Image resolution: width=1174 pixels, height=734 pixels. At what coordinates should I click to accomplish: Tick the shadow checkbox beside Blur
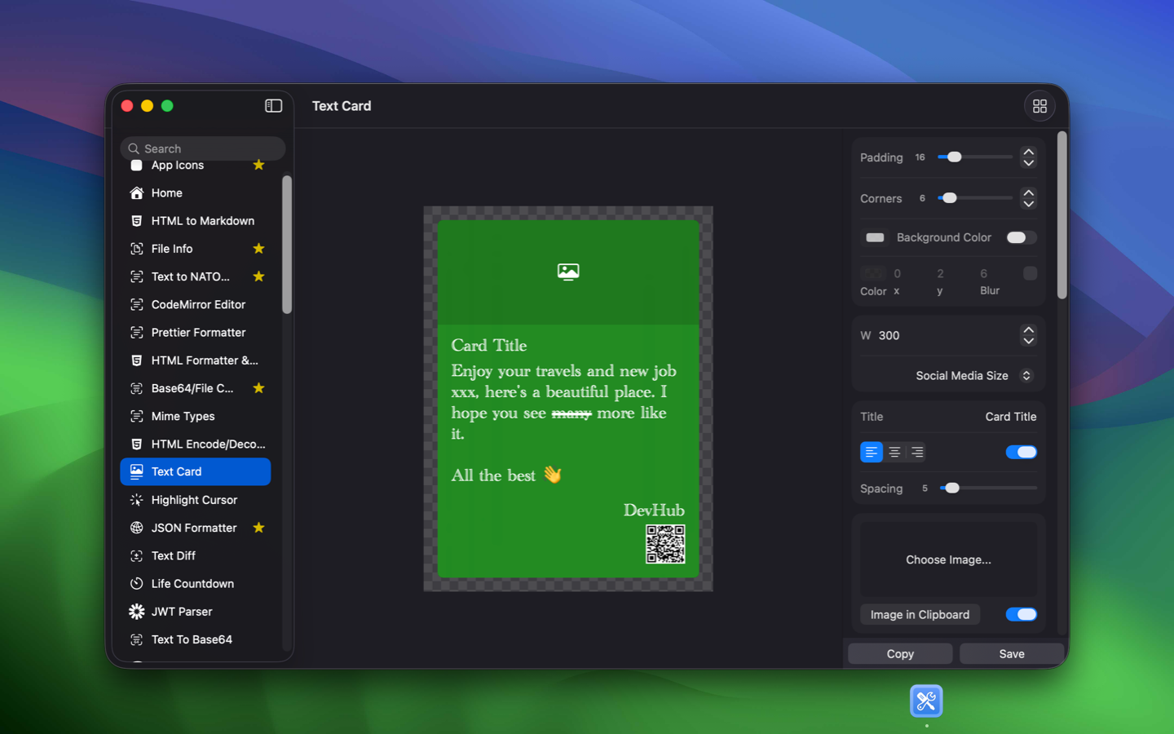tap(1030, 273)
